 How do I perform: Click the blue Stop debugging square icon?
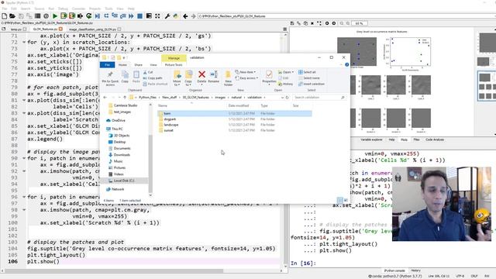click(139, 15)
